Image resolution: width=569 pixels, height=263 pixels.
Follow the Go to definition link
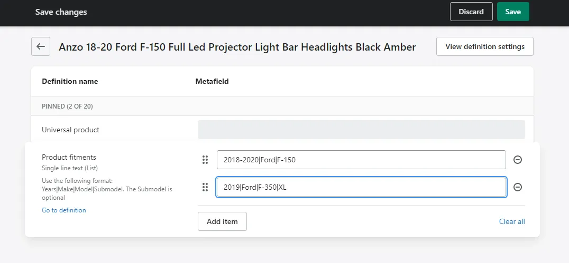pyautogui.click(x=63, y=210)
